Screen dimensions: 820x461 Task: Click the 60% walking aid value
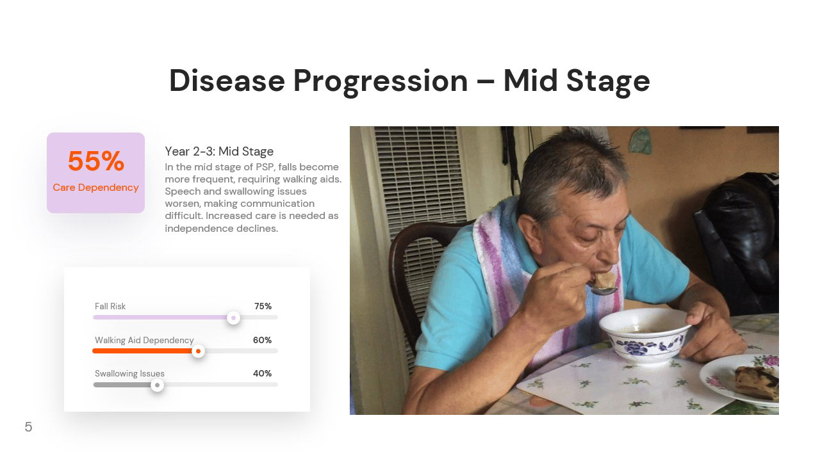[x=262, y=341]
